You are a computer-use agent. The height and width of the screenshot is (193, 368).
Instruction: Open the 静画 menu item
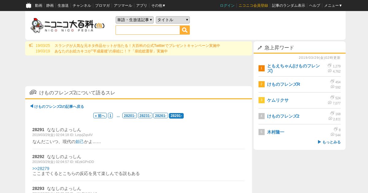50,6
